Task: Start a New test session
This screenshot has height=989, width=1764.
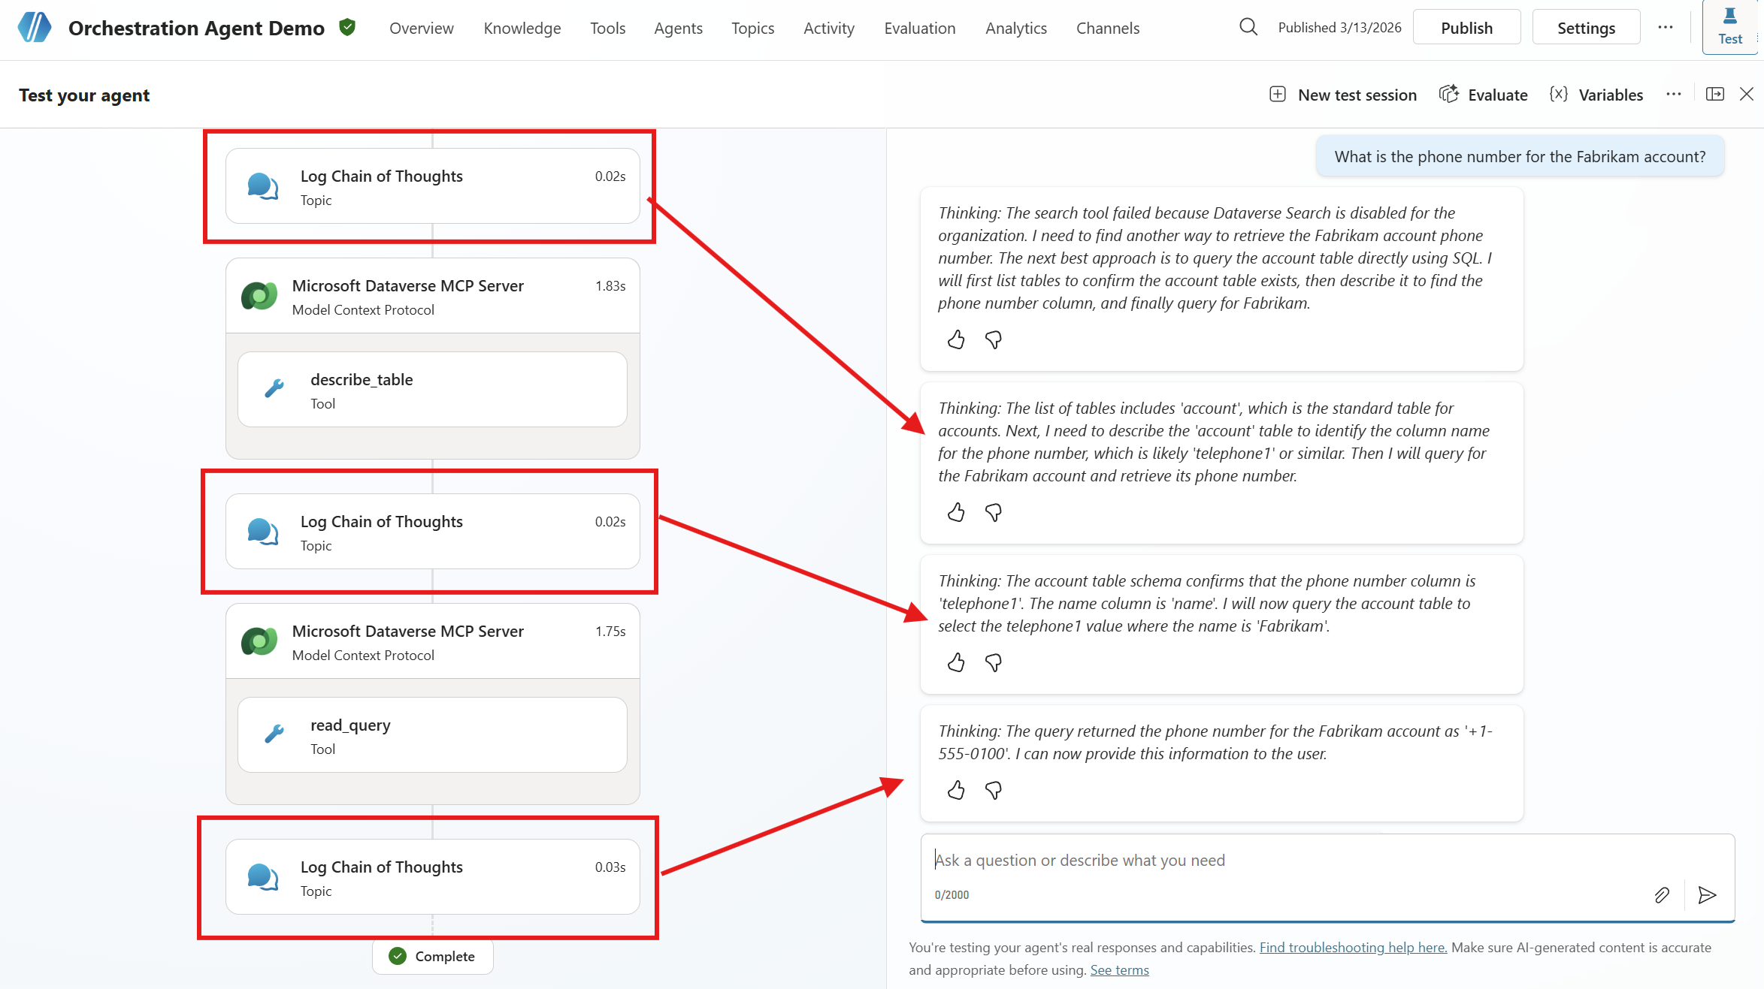Action: tap(1343, 95)
